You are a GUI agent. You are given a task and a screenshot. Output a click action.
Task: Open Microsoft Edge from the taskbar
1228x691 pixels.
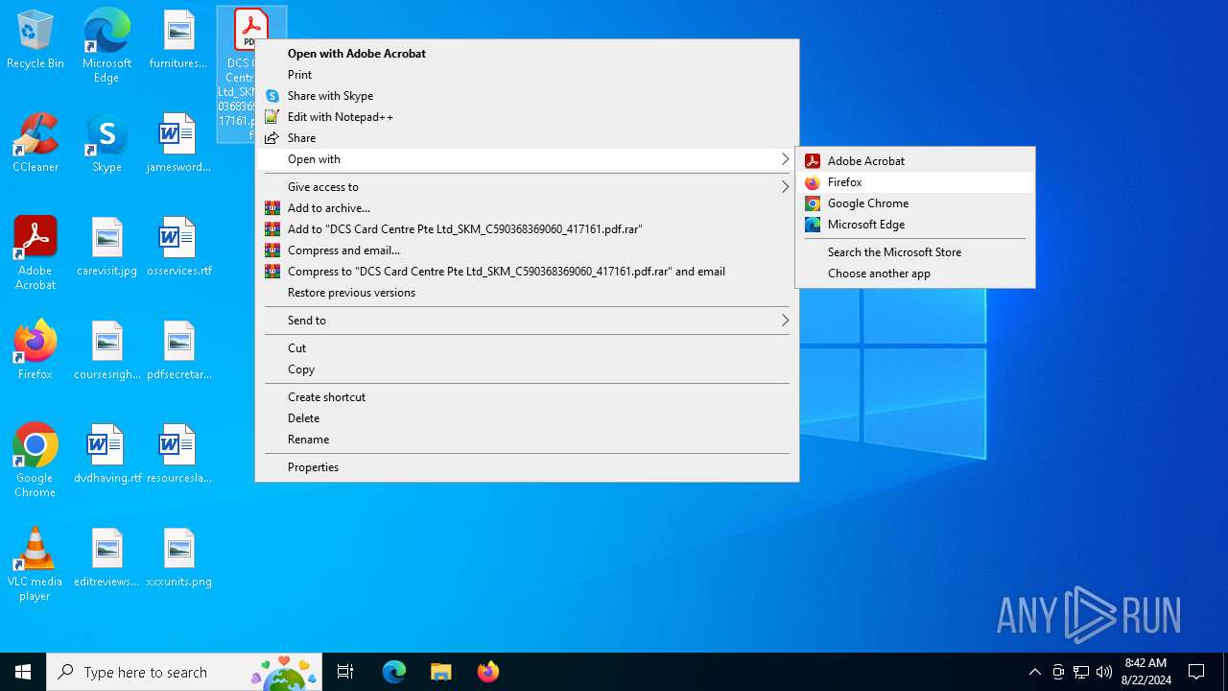pyautogui.click(x=394, y=672)
